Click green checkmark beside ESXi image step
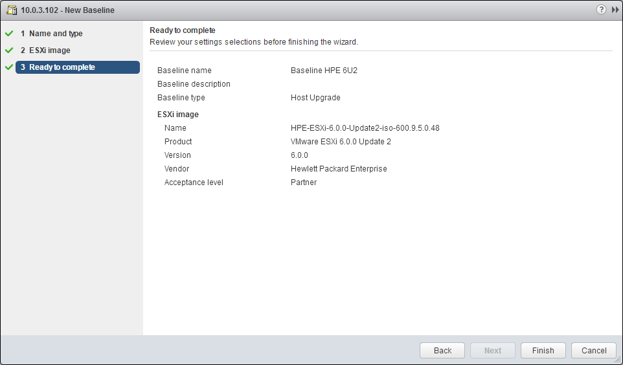 click(x=9, y=50)
